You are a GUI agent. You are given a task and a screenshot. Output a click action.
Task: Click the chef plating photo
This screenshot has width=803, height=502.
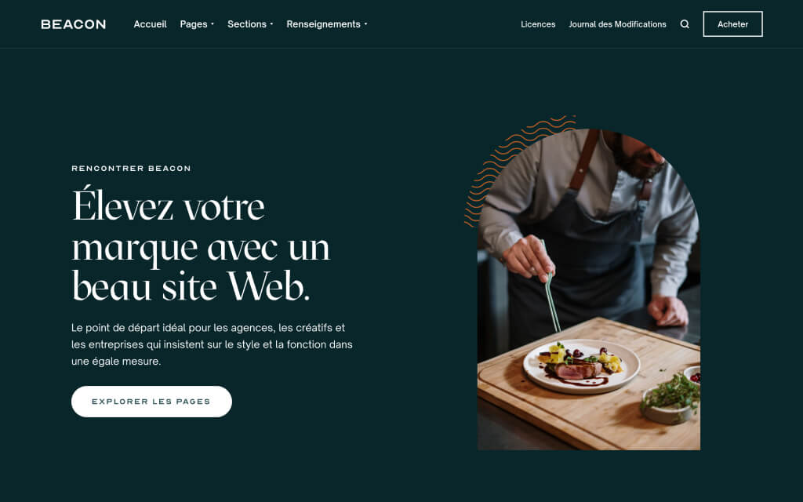pyautogui.click(x=589, y=289)
